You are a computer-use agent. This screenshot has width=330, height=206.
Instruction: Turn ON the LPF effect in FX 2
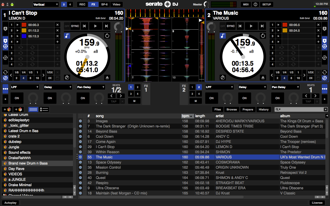(x=211, y=98)
